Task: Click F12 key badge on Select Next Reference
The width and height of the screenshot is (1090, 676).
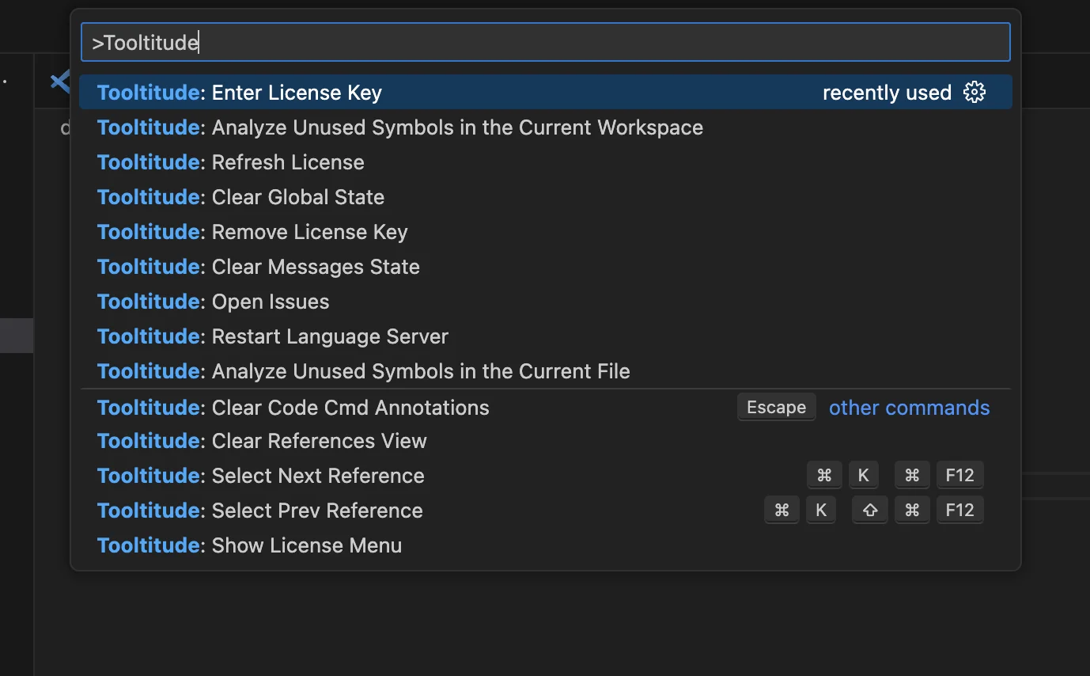Action: (959, 475)
